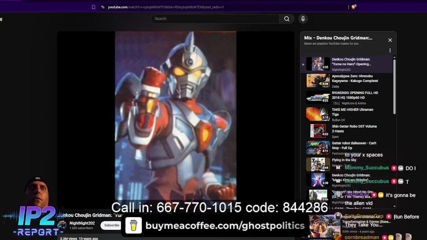Open RYUKENDO thumbnail 4:25
The height and width of the screenshot is (240, 427).
click(318, 97)
